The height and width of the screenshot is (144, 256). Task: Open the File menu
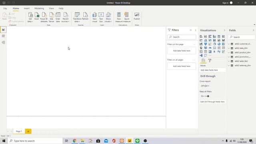[x=5, y=8]
